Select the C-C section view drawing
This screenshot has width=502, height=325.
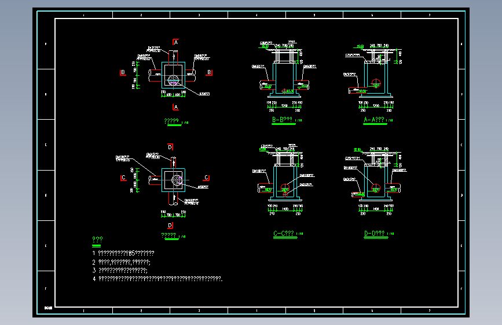tap(283, 180)
